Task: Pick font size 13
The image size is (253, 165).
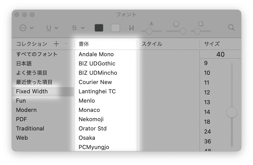Action: [x=207, y=102]
